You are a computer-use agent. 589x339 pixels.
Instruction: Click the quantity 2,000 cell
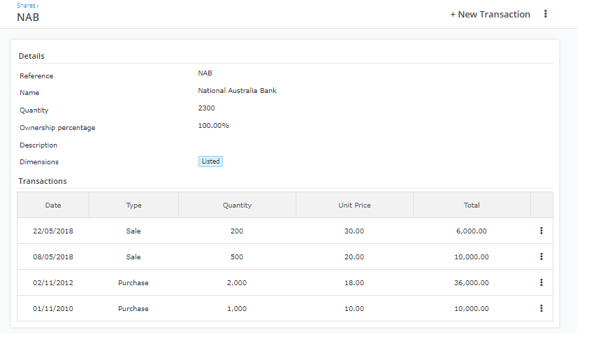point(237,283)
